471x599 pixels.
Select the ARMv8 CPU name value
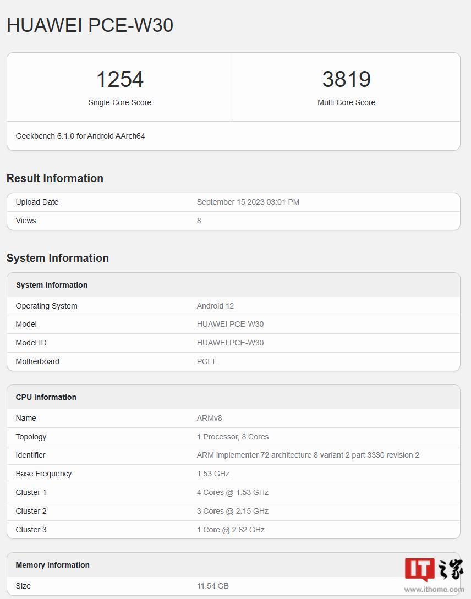tap(210, 418)
